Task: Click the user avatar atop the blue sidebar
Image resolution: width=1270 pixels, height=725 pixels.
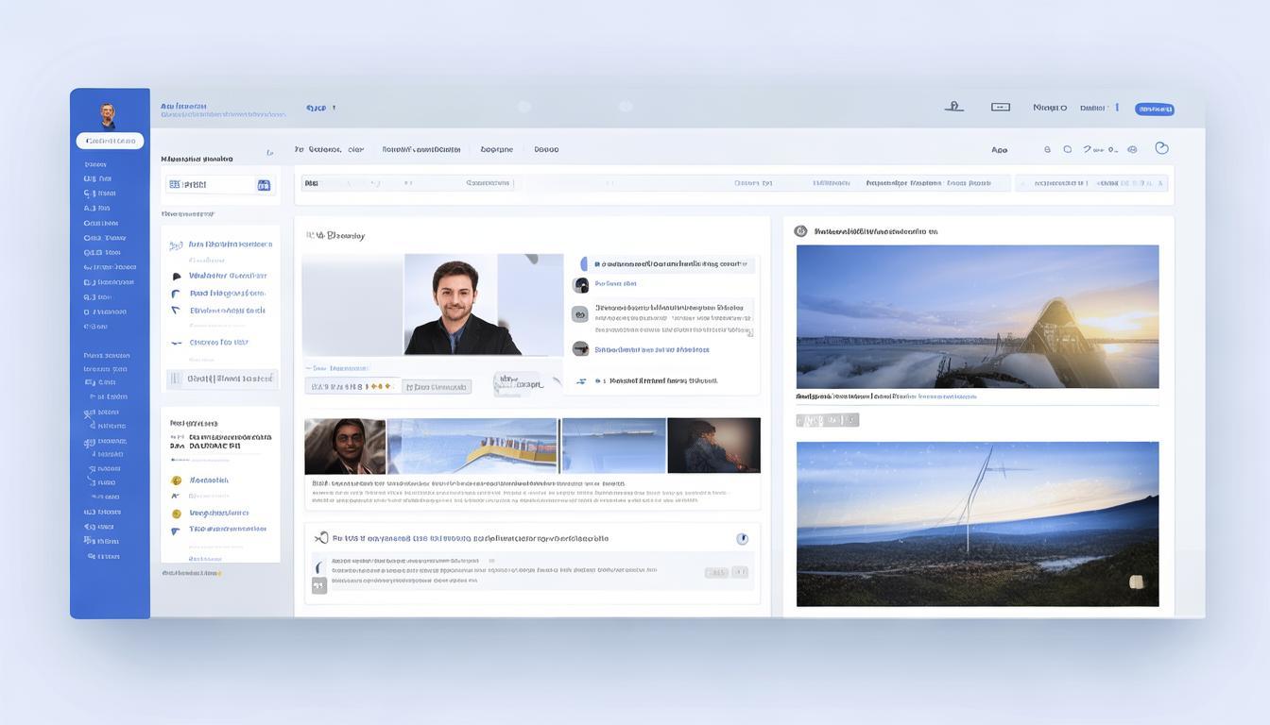Action: coord(108,115)
